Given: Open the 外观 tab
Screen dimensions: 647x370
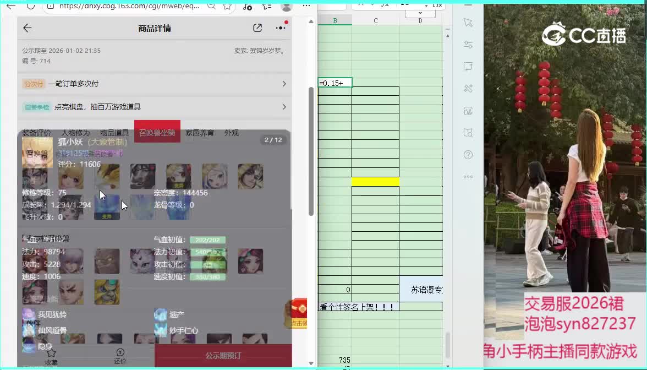Looking at the screenshot, I should pyautogui.click(x=232, y=133).
